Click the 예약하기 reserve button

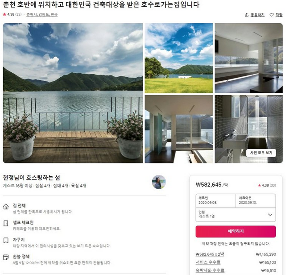pos(236,232)
